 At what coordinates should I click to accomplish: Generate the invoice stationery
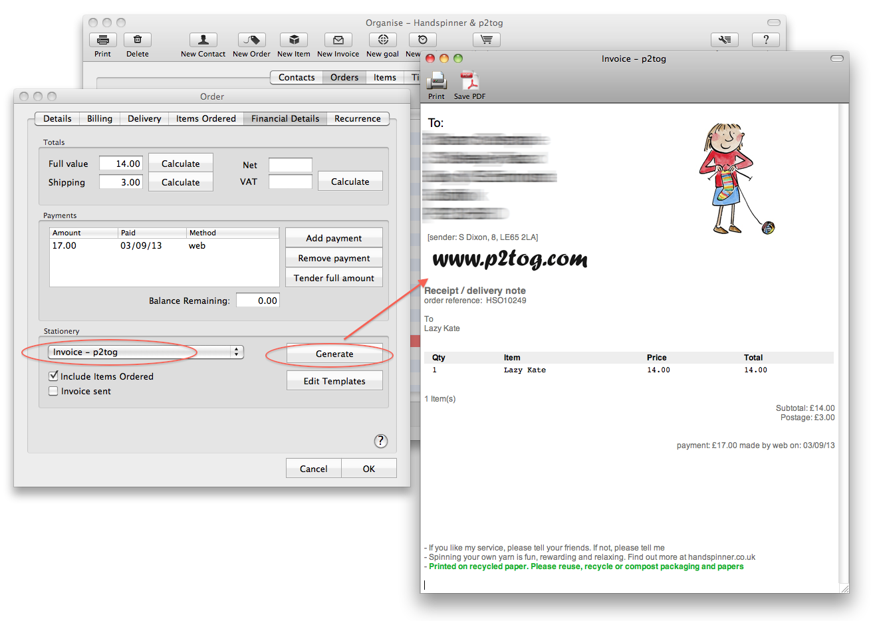point(334,354)
